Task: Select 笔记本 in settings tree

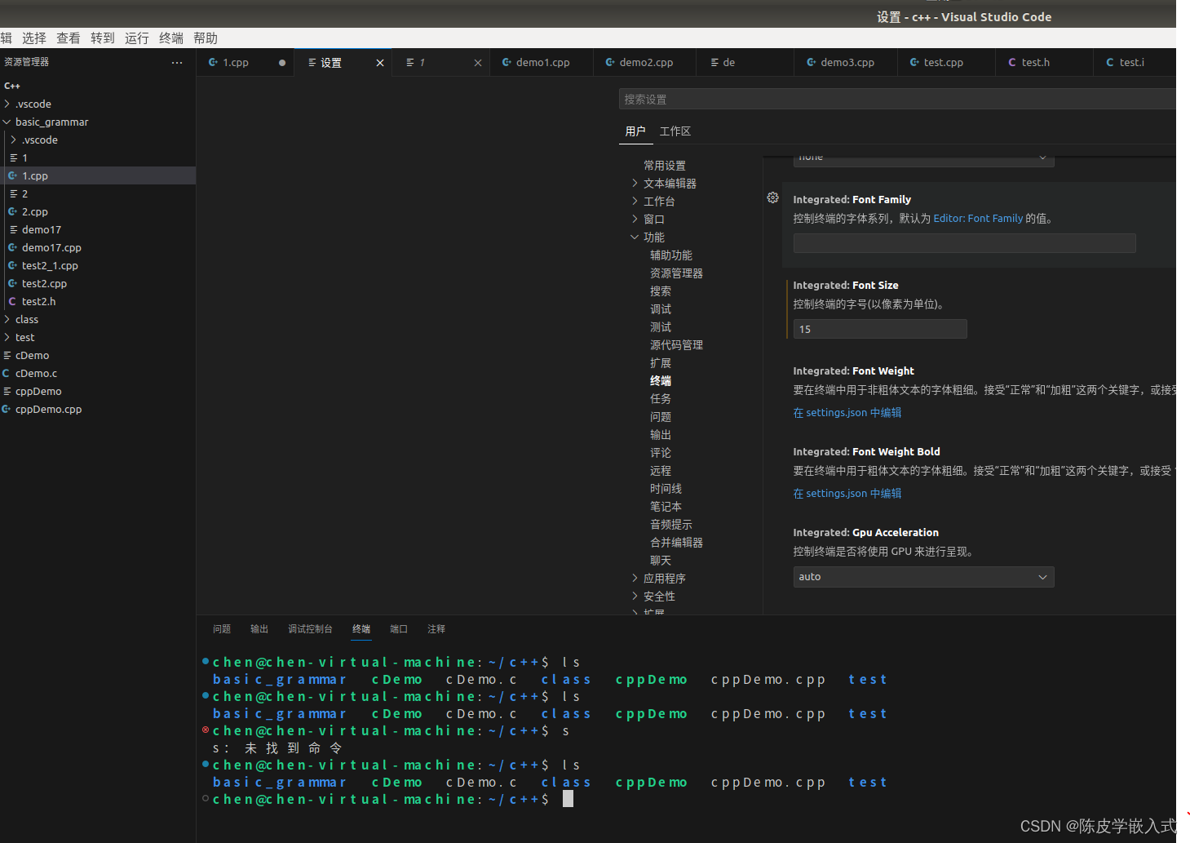Action: click(666, 507)
